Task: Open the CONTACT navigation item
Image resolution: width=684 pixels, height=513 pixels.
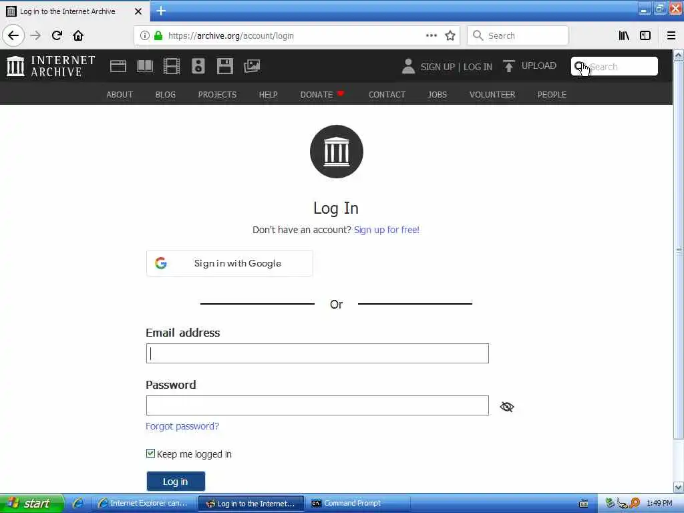Action: [387, 95]
